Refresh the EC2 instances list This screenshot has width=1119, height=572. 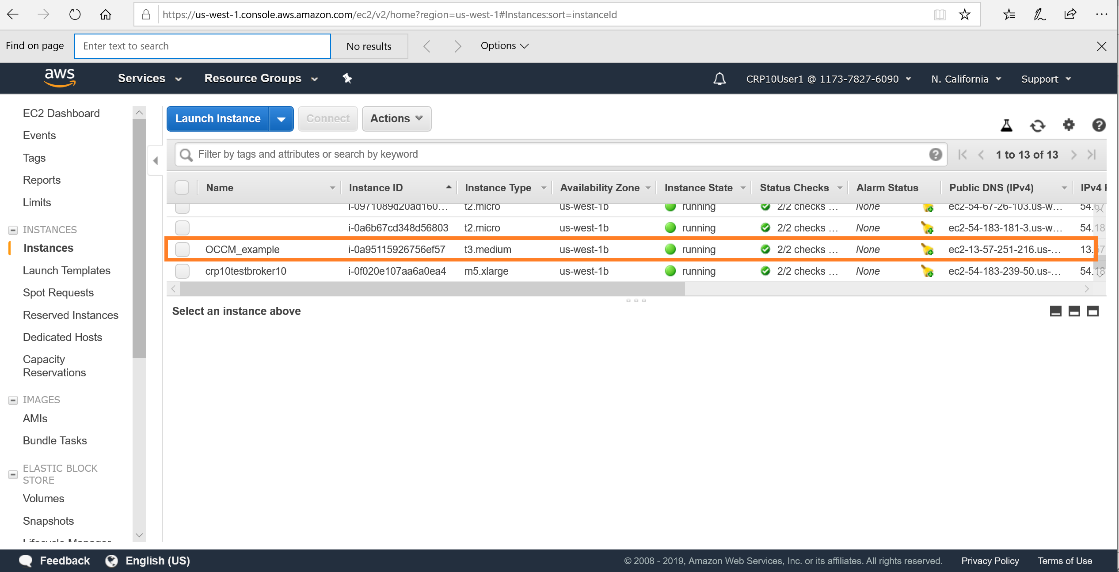tap(1038, 125)
